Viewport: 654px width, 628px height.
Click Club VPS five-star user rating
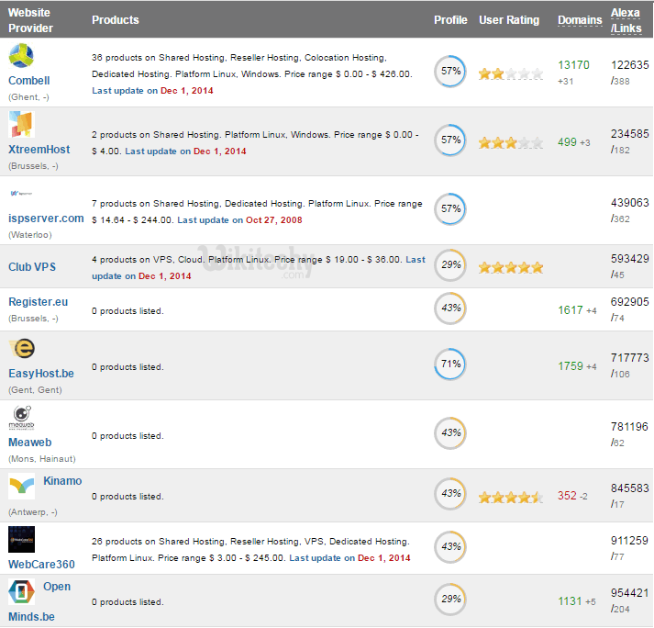(511, 268)
